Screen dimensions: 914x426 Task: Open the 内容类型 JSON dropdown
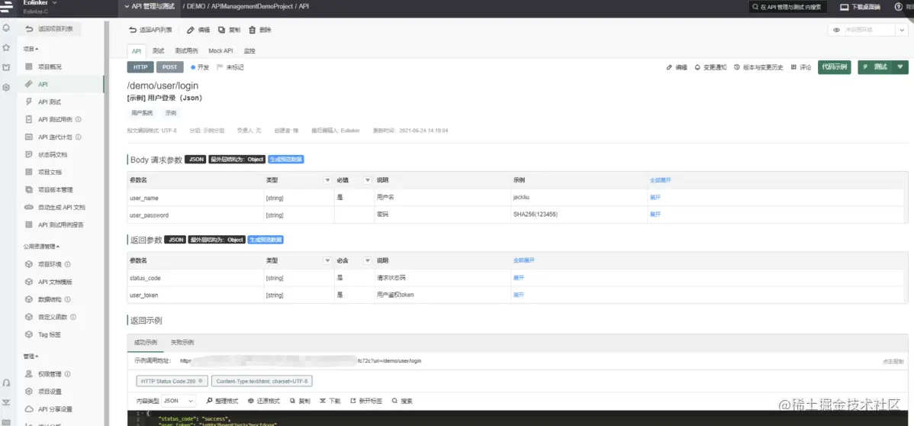pos(179,401)
